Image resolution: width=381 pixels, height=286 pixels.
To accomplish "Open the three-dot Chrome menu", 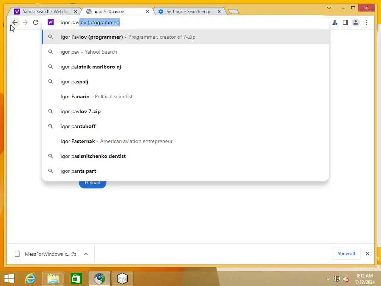I will pos(366,22).
